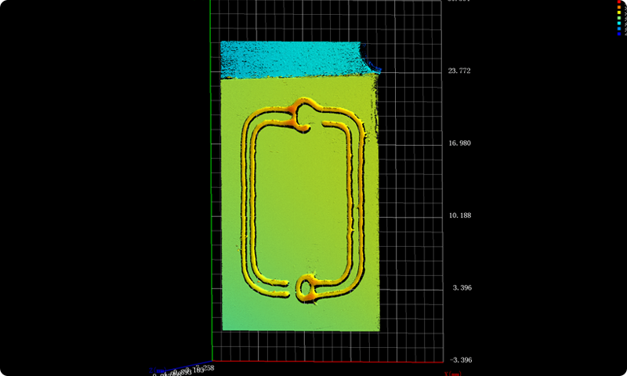This screenshot has width=627, height=376.
Task: Select the bottom connector of the bead trace
Action: coord(306,287)
